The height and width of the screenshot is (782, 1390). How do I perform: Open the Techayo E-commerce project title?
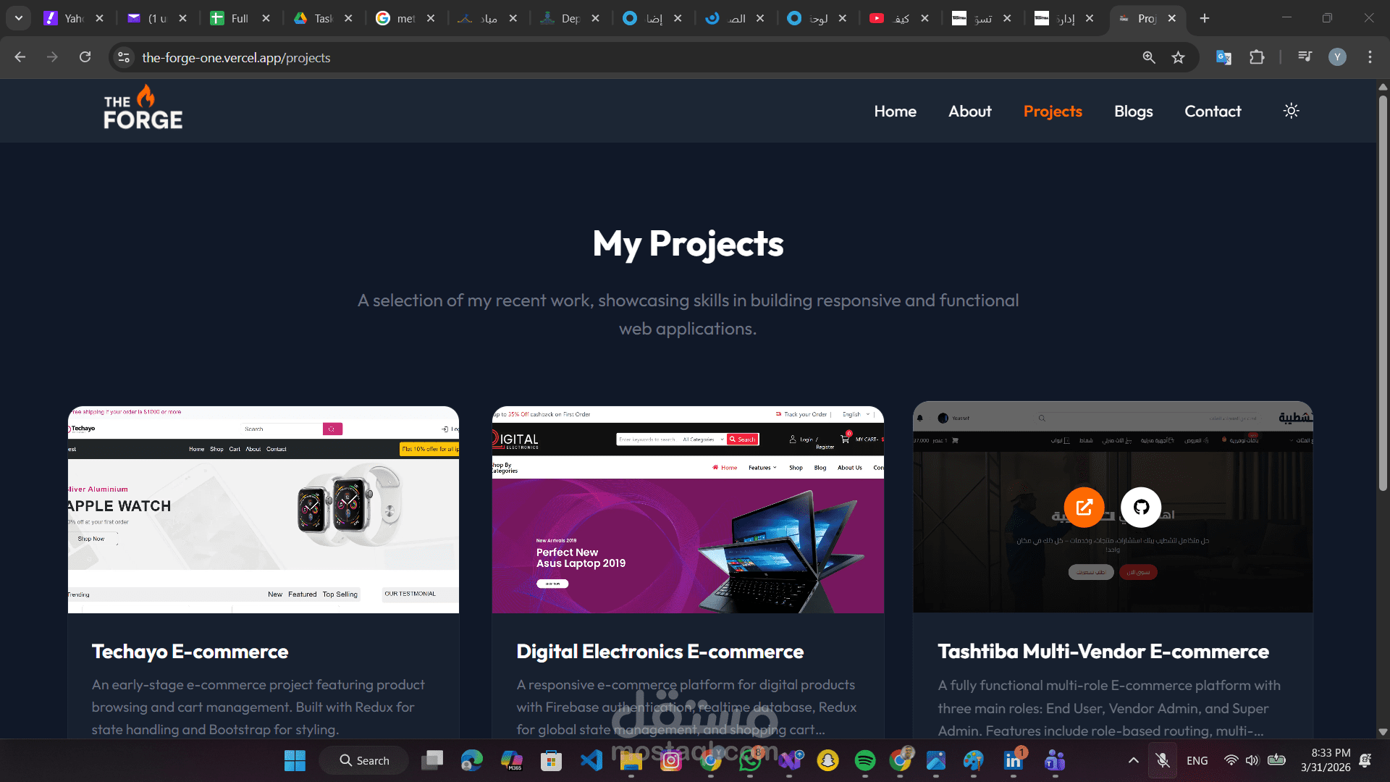click(190, 652)
